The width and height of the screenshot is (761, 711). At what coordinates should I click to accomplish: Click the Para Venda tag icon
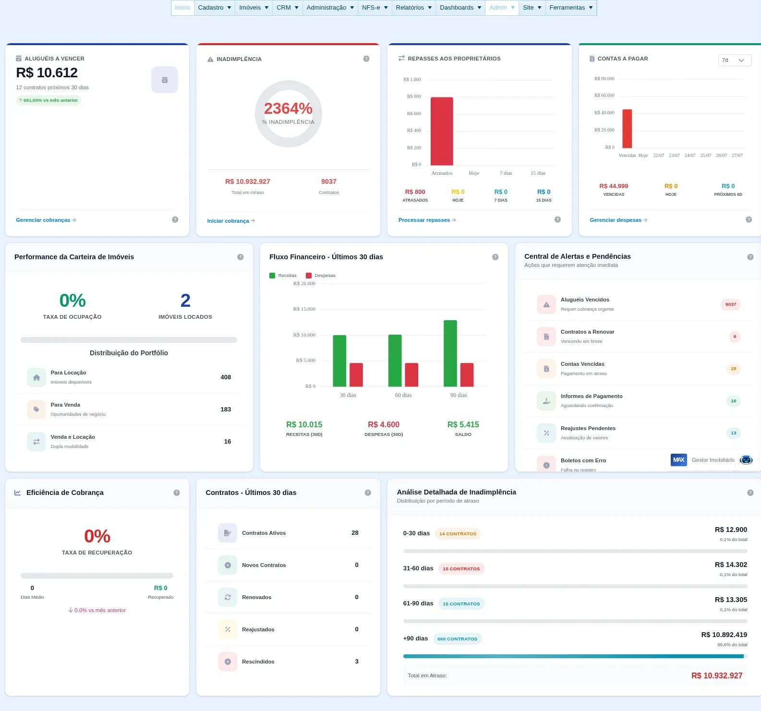(x=36, y=410)
